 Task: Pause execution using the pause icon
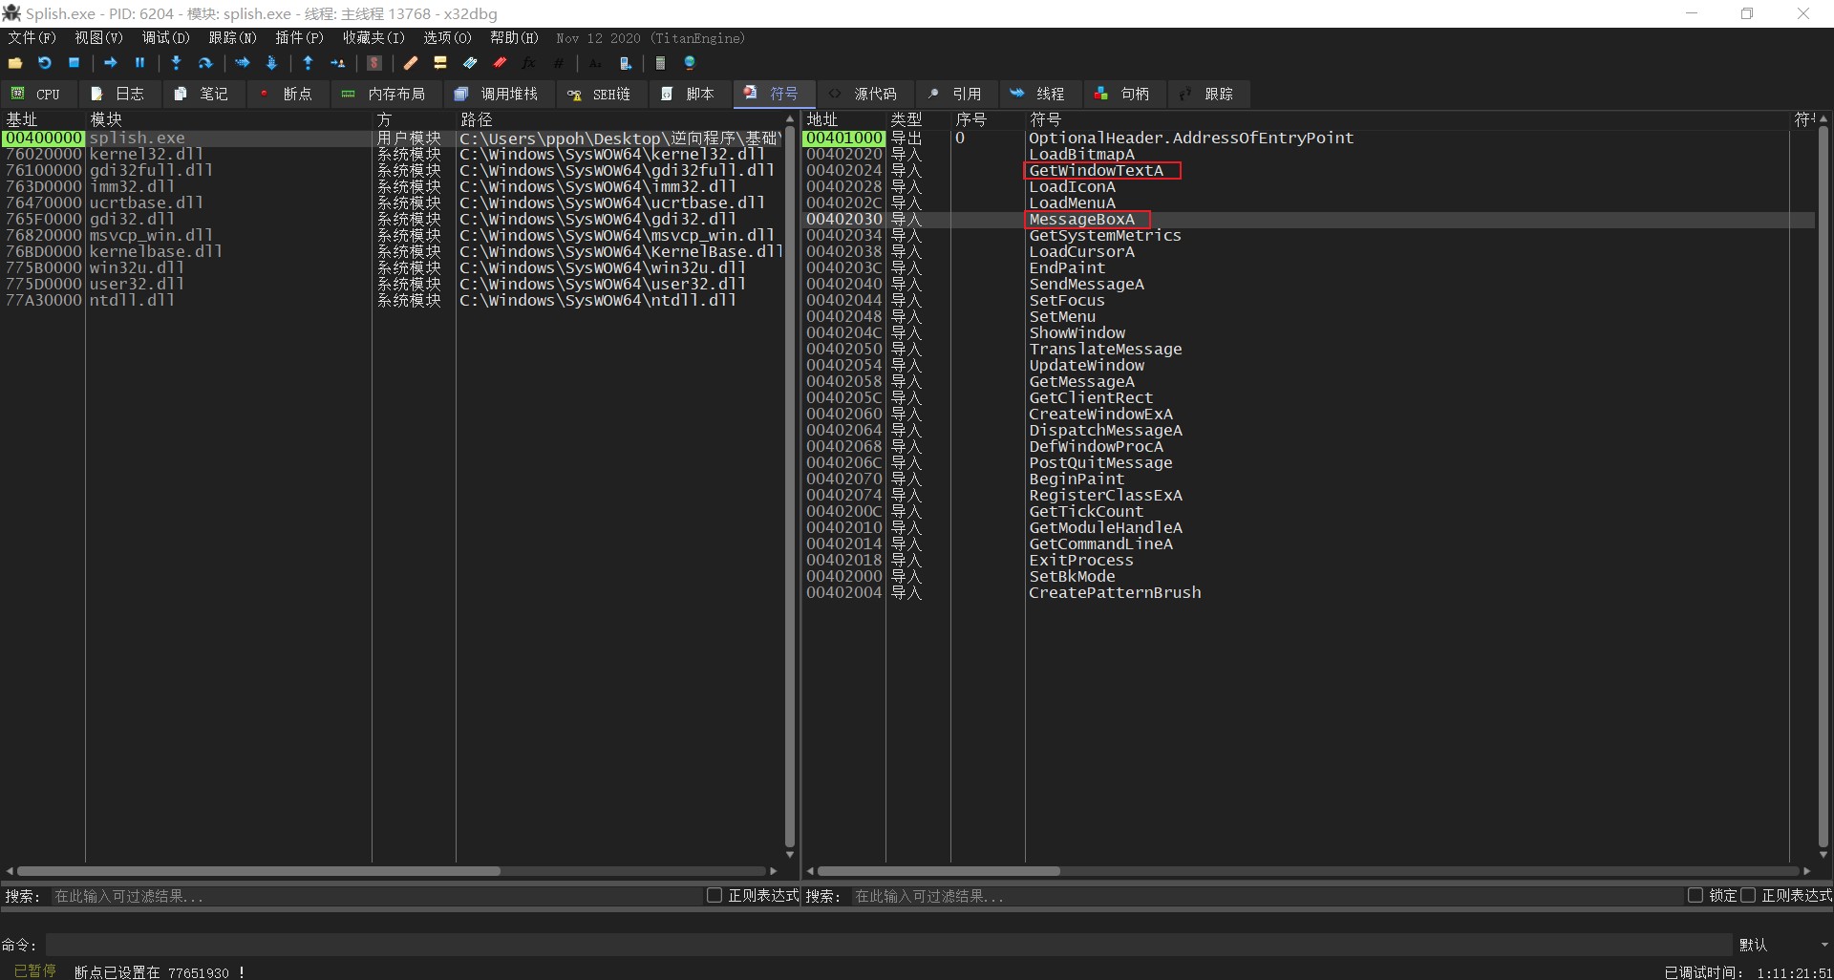point(139,63)
